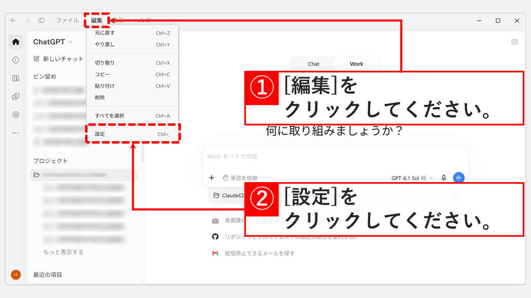
Task: Open the 編集 menu
Action: pyautogui.click(x=96, y=21)
